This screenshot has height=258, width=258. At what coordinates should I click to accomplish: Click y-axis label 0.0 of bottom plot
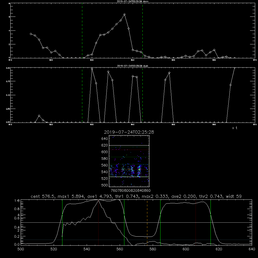pos(17,245)
